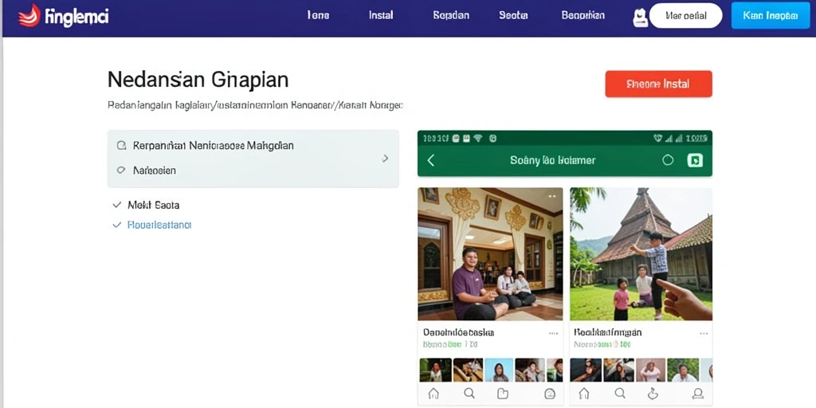Screen dimensions: 816x408
Task: Tap the circle icon in the green phone header
Action: (x=668, y=160)
